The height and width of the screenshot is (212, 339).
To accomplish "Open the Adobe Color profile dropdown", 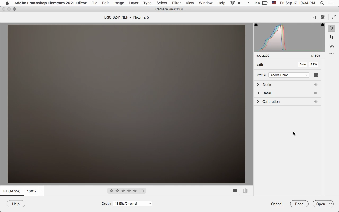I will [x=289, y=75].
